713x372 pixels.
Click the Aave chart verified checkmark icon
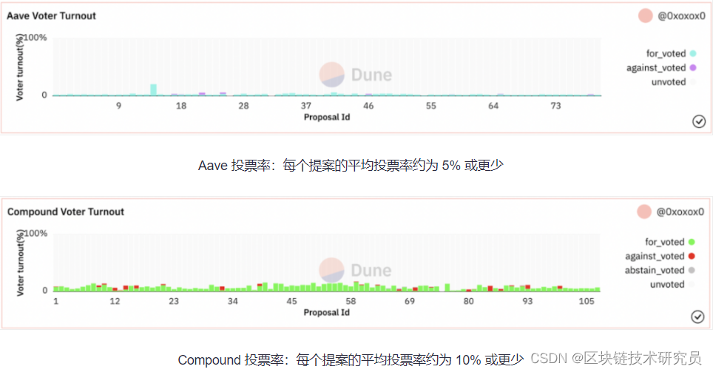tap(699, 121)
